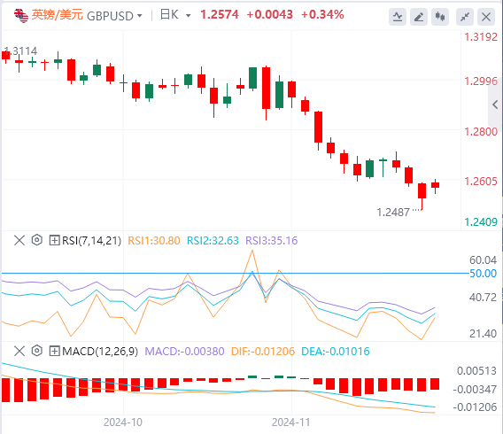503x434 pixels.
Task: Collapse chart with shrink arrows icon
Action: click(x=465, y=17)
